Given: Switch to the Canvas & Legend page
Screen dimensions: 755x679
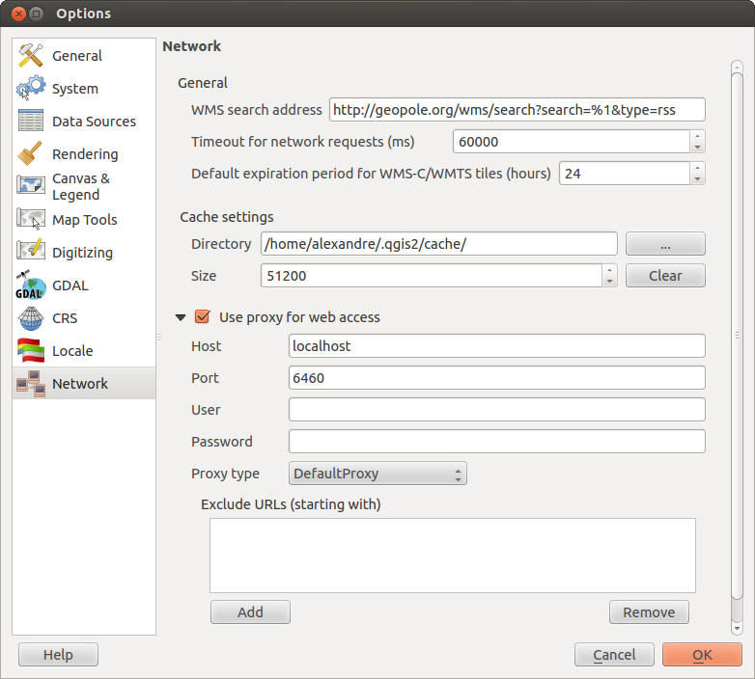Looking at the screenshot, I should pos(81,186).
